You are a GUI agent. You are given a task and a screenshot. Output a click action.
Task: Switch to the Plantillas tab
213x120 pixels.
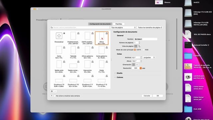point(119,24)
